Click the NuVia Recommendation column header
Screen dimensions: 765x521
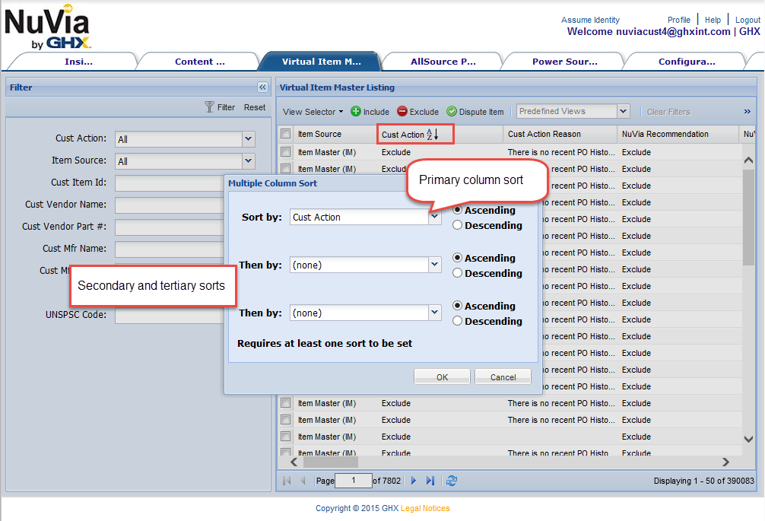(x=678, y=134)
